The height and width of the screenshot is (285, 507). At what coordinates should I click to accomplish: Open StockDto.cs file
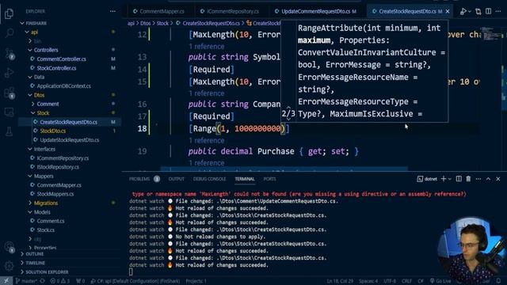(x=53, y=131)
